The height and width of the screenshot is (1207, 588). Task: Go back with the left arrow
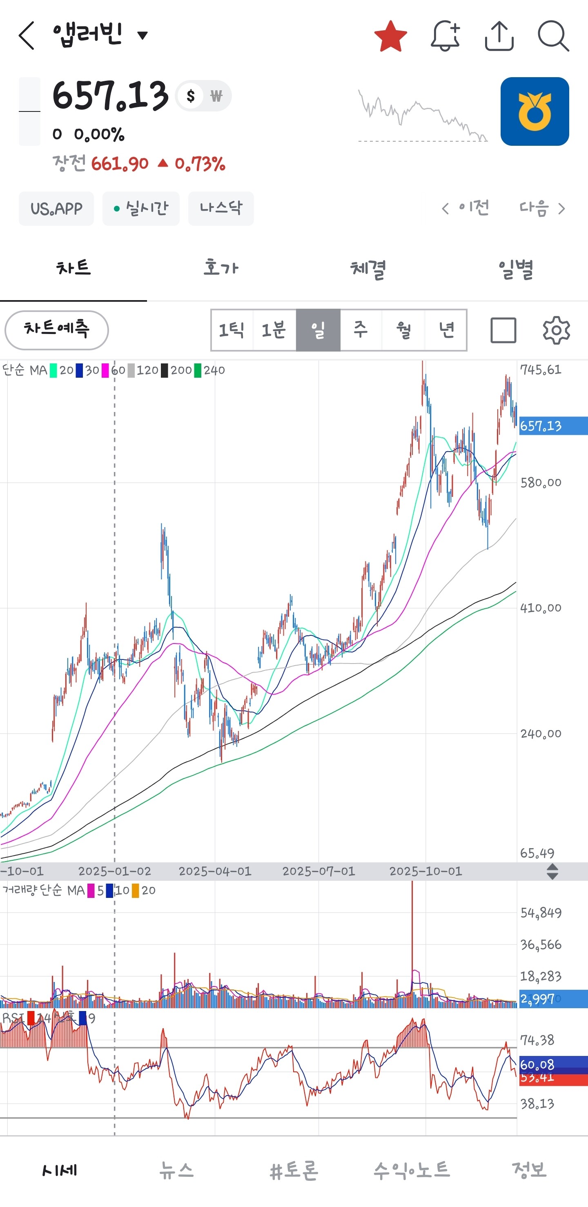pos(27,35)
